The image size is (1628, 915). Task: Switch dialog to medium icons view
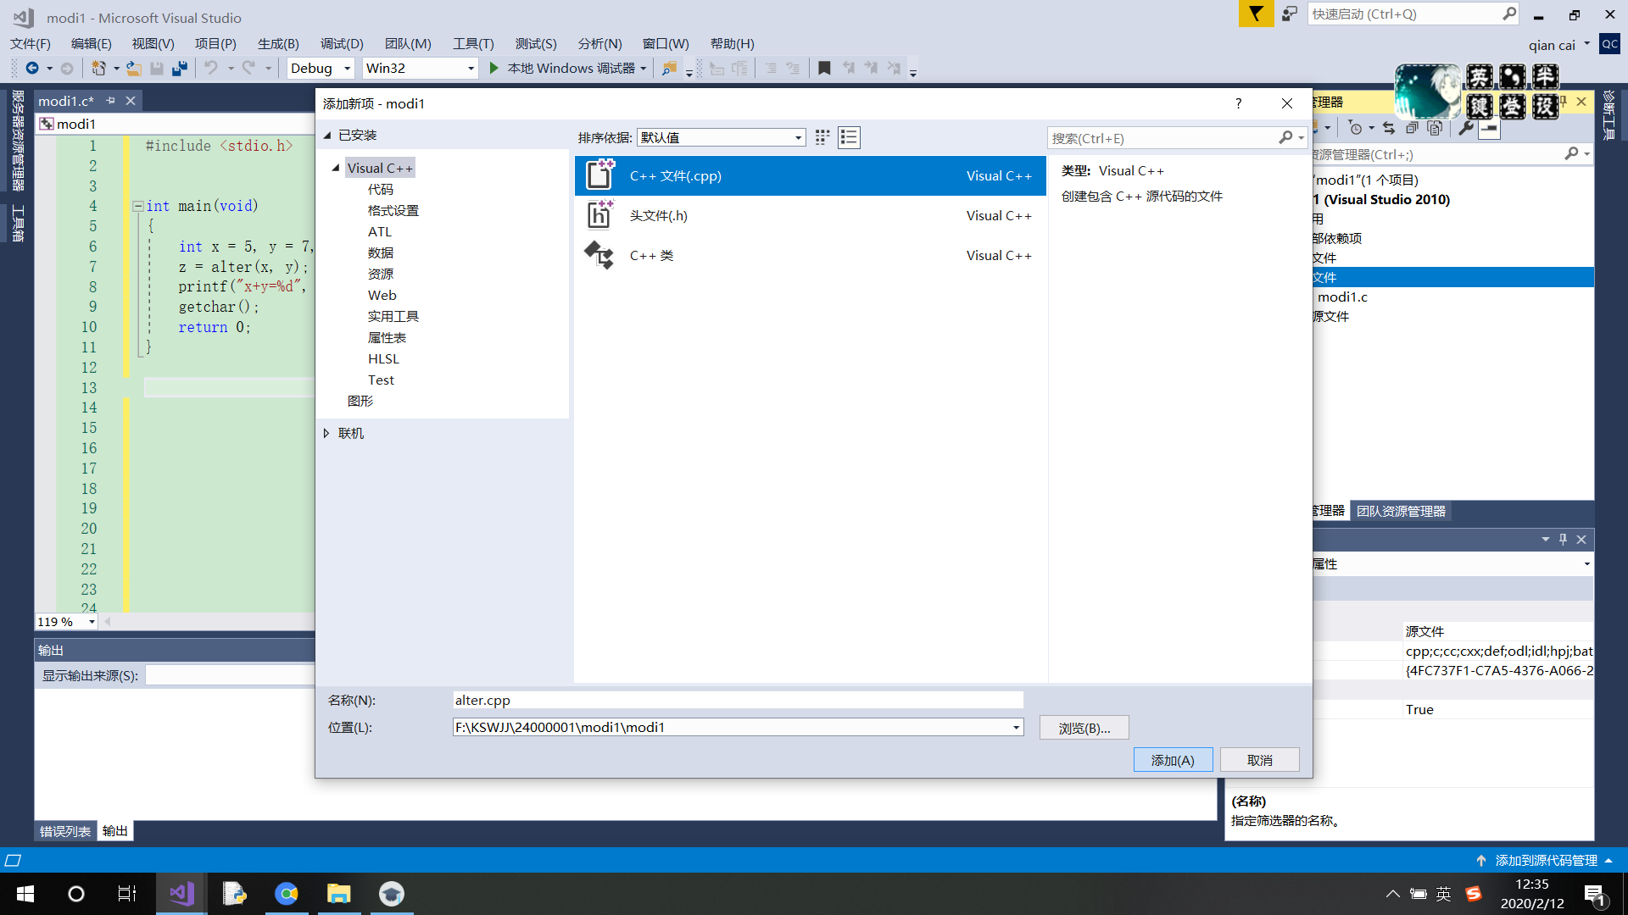(822, 137)
